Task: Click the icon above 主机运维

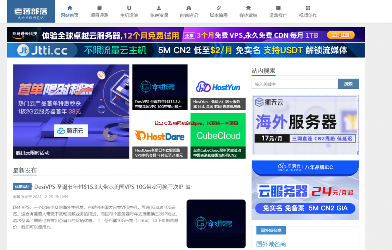Action: [129, 8]
